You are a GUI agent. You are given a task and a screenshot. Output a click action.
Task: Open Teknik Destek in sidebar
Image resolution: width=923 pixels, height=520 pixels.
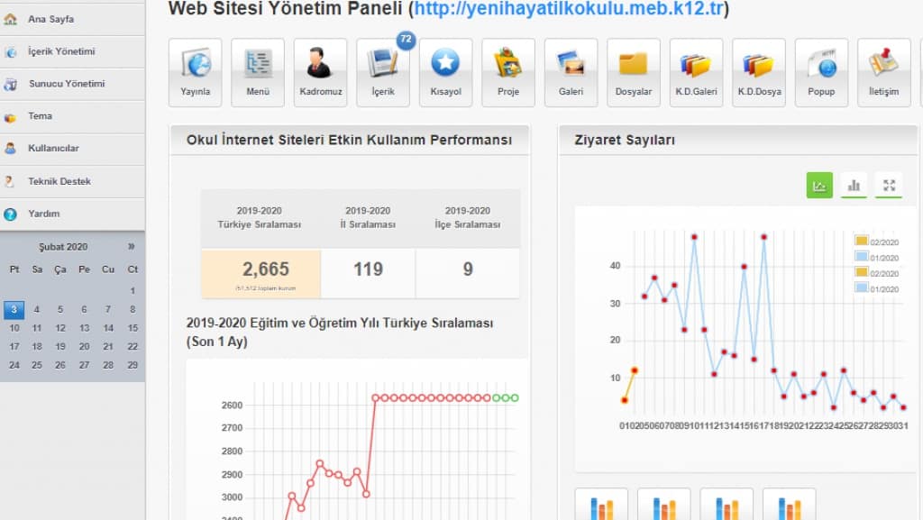[59, 181]
